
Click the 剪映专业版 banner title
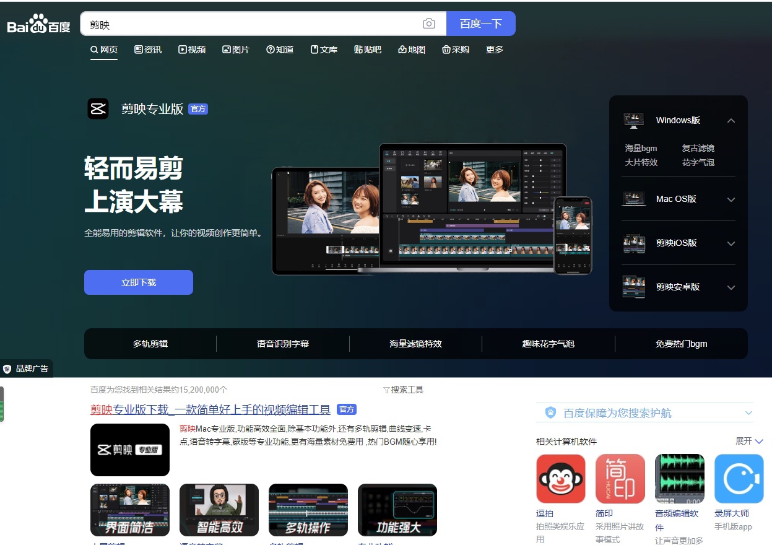152,109
